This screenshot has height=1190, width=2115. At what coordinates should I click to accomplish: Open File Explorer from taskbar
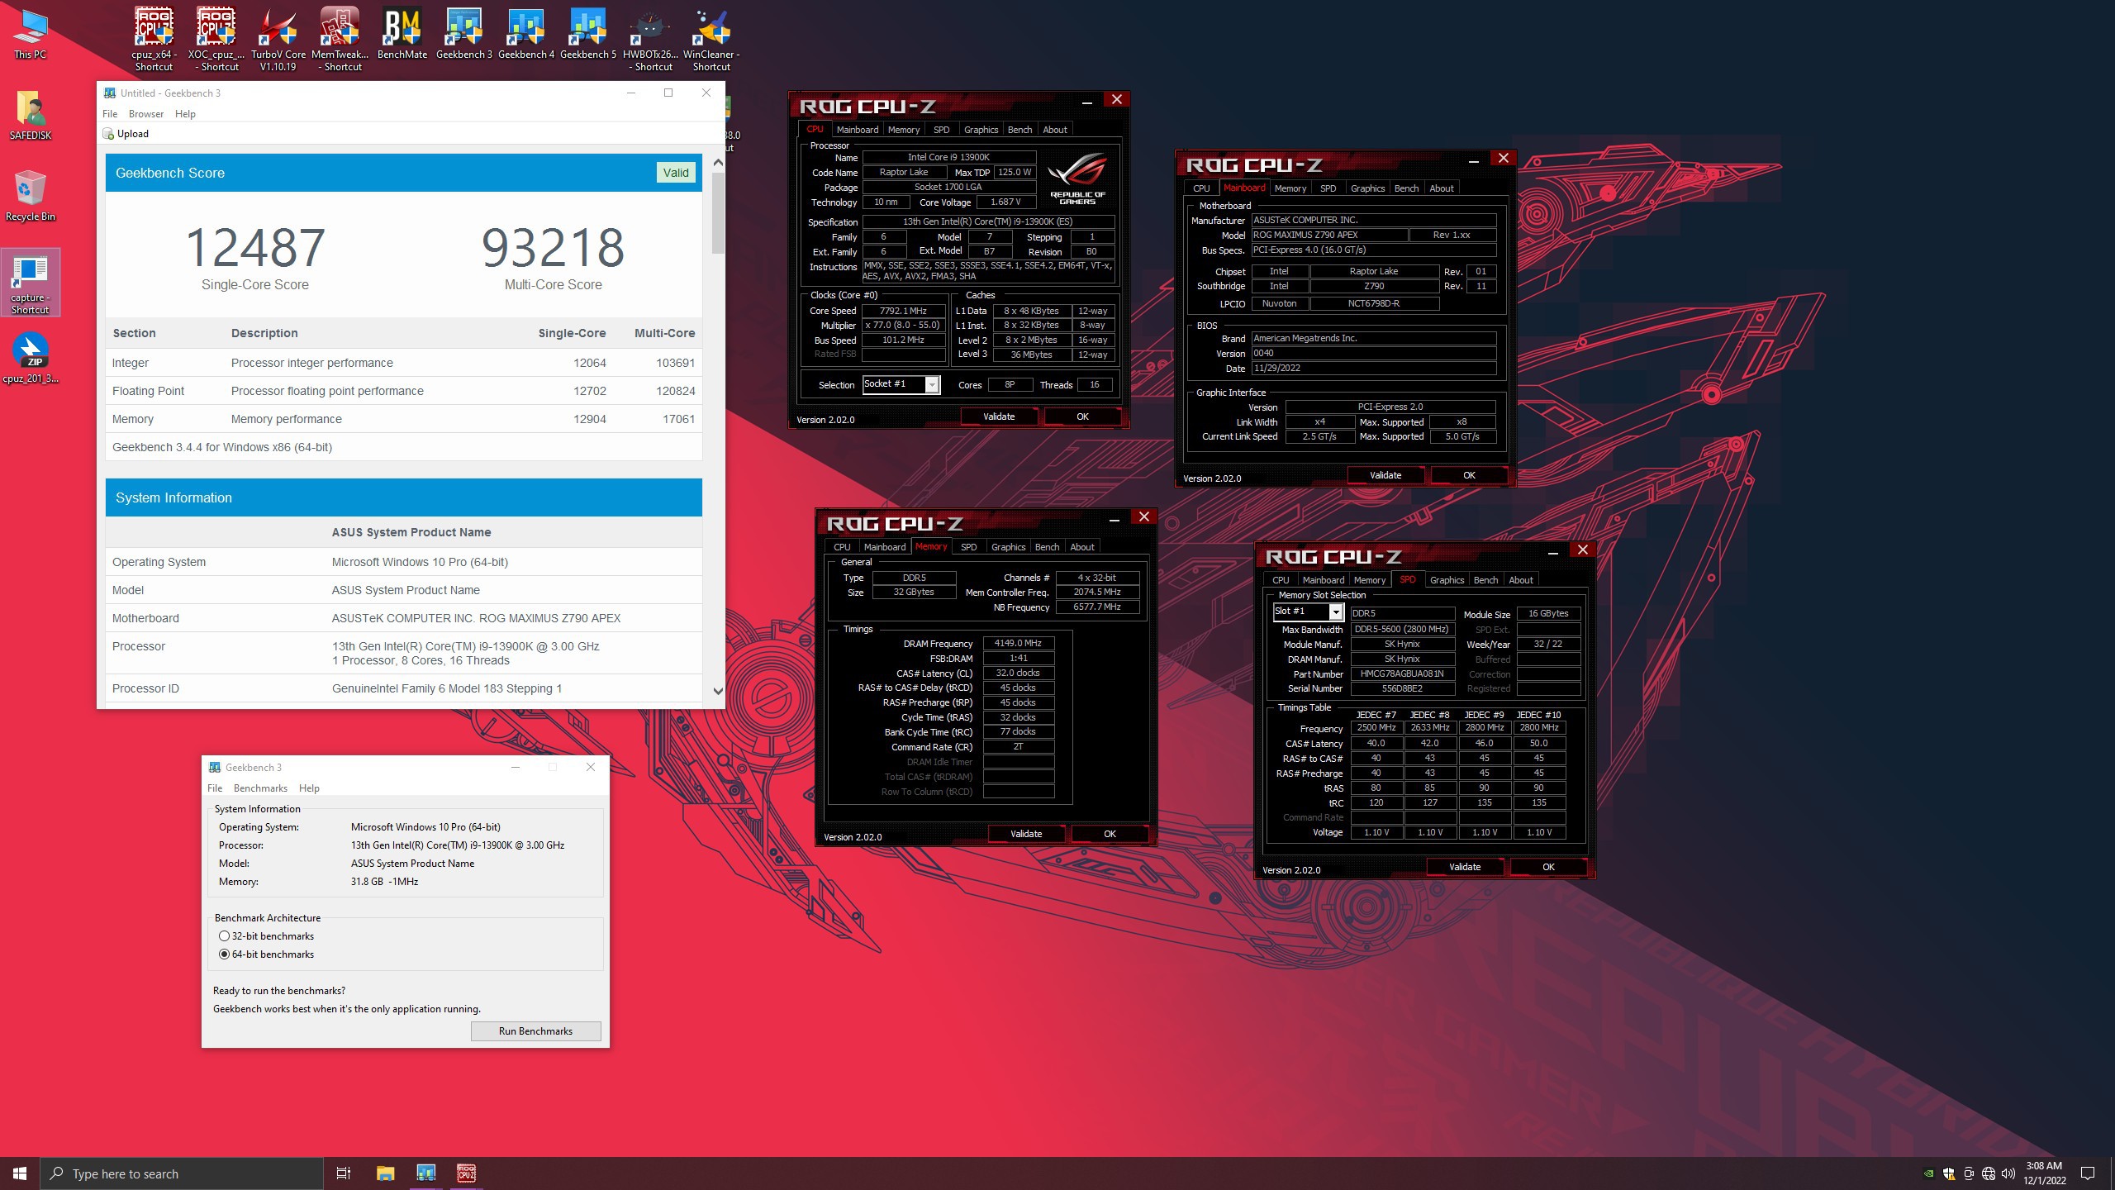click(x=385, y=1173)
